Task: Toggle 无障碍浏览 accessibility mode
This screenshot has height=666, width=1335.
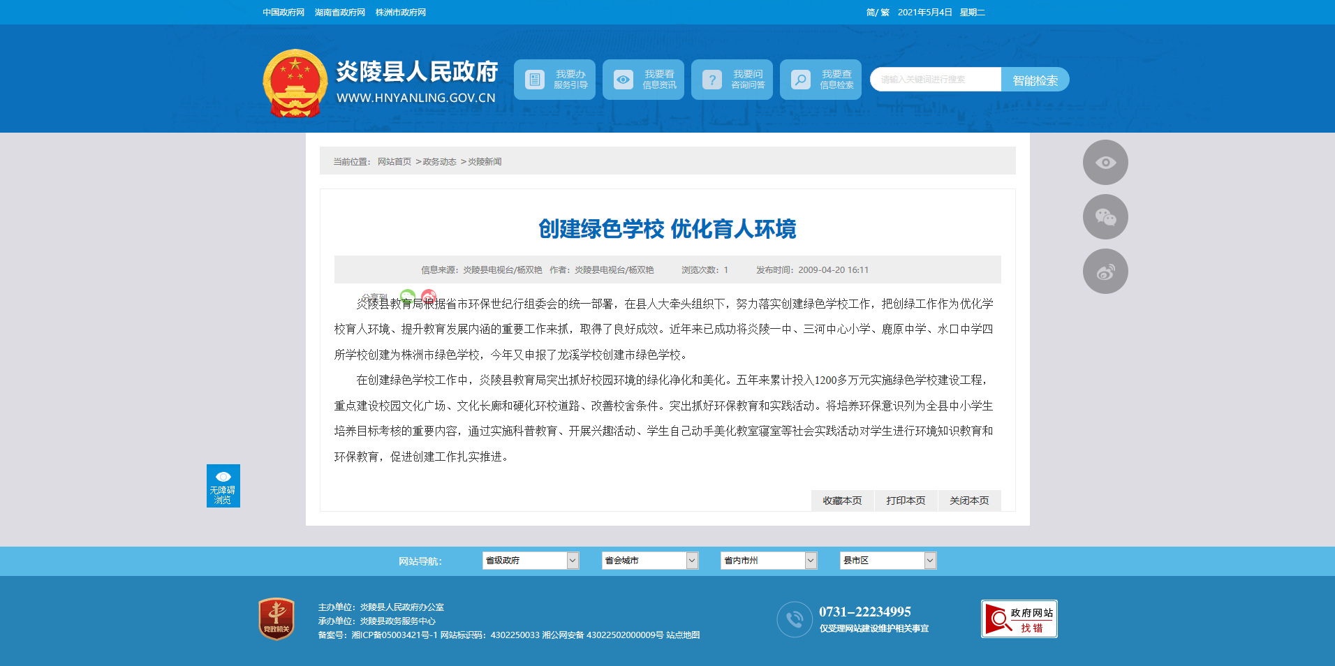Action: click(223, 486)
